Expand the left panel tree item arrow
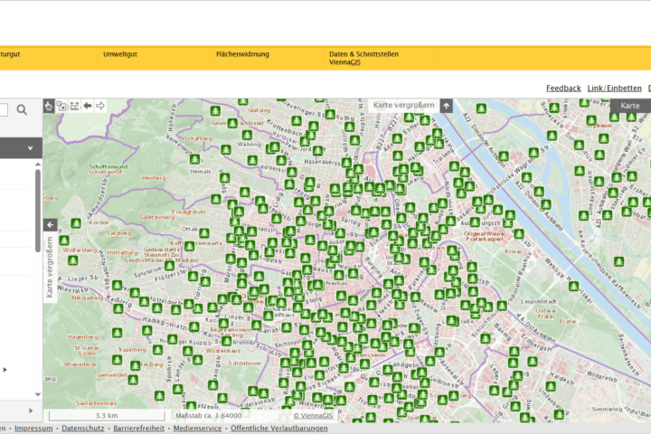 pyautogui.click(x=5, y=369)
